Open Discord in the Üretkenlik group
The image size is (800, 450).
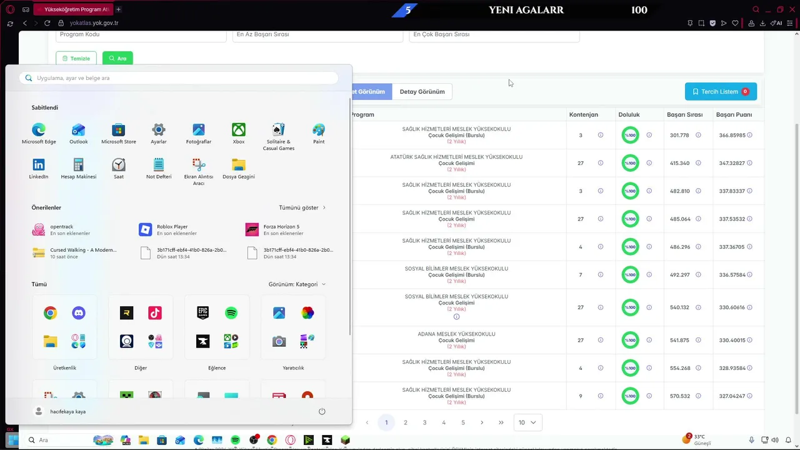coord(79,313)
